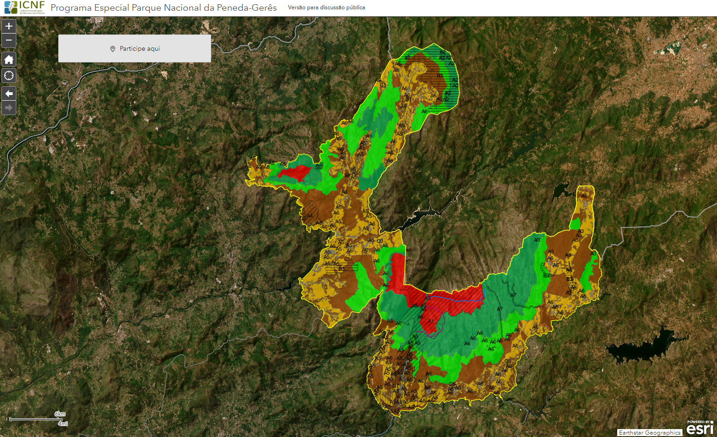Screen dimensions: 717x437
Task: Click the B1 label in the northern arm
Action: (x=408, y=99)
